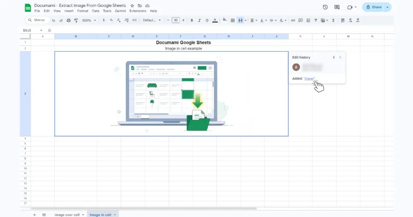The height and width of the screenshot is (217, 413).
Task: Click the redo arrow icon
Action: [61, 20]
